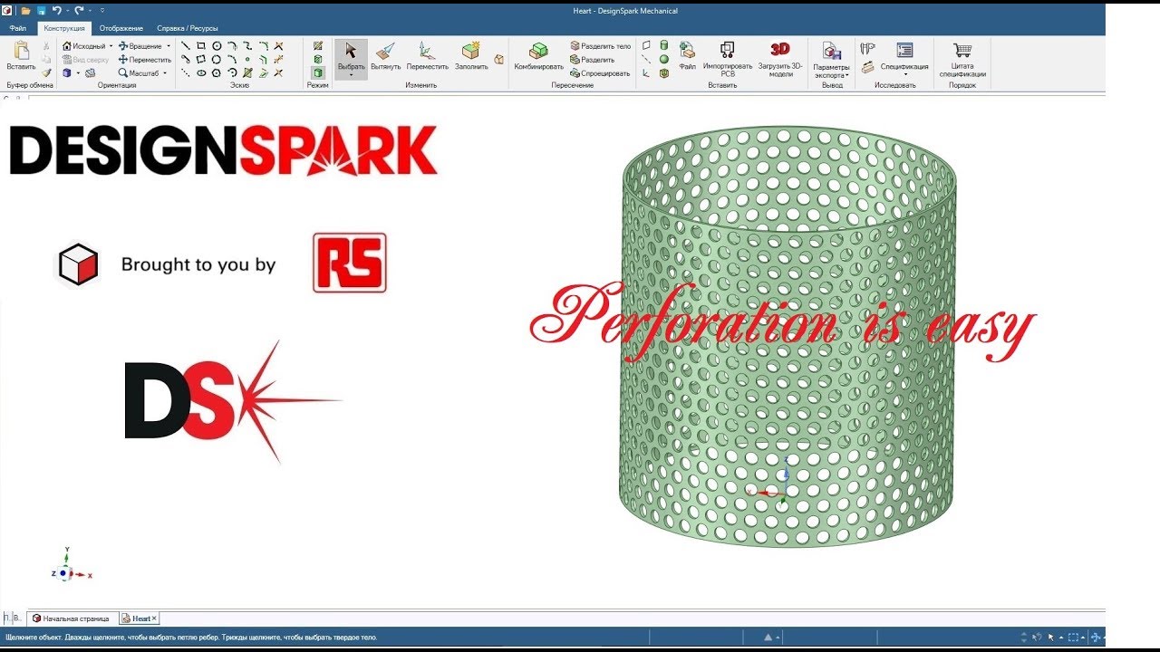Click Переместить in Ориентация group
The width and height of the screenshot is (1160, 652).
coord(144,60)
